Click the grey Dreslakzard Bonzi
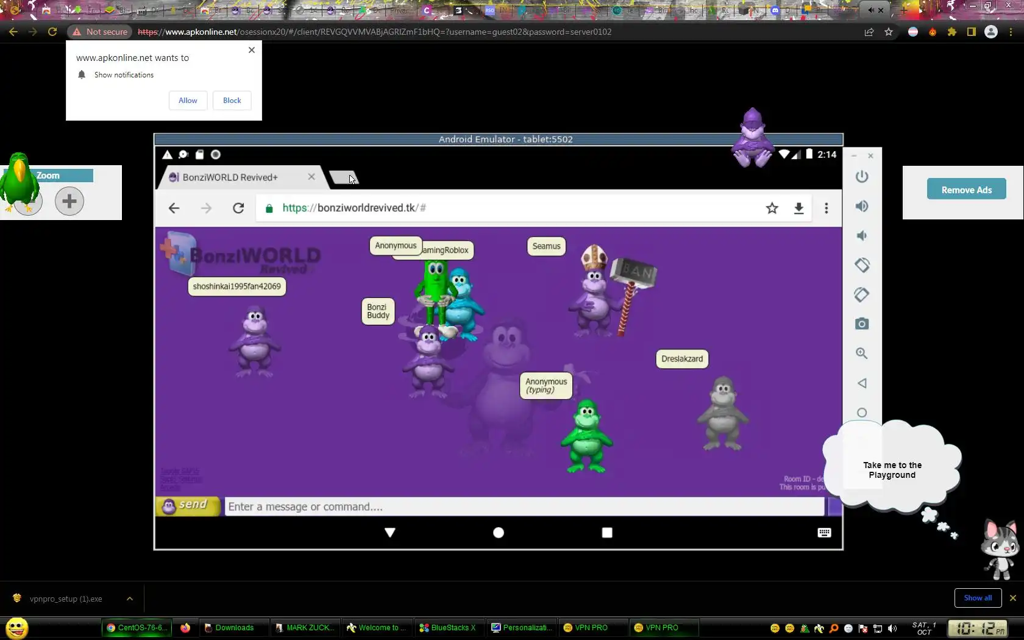This screenshot has width=1024, height=640. click(723, 414)
